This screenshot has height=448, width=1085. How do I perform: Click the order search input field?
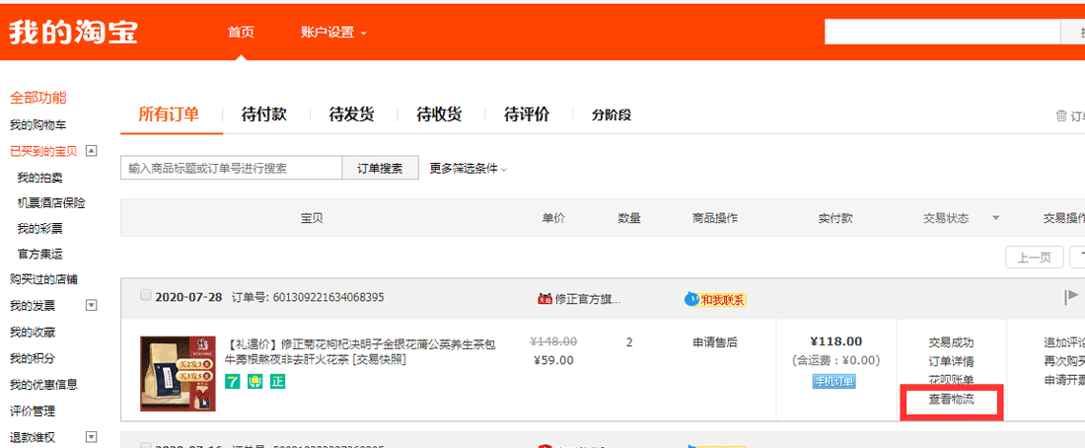(x=232, y=168)
